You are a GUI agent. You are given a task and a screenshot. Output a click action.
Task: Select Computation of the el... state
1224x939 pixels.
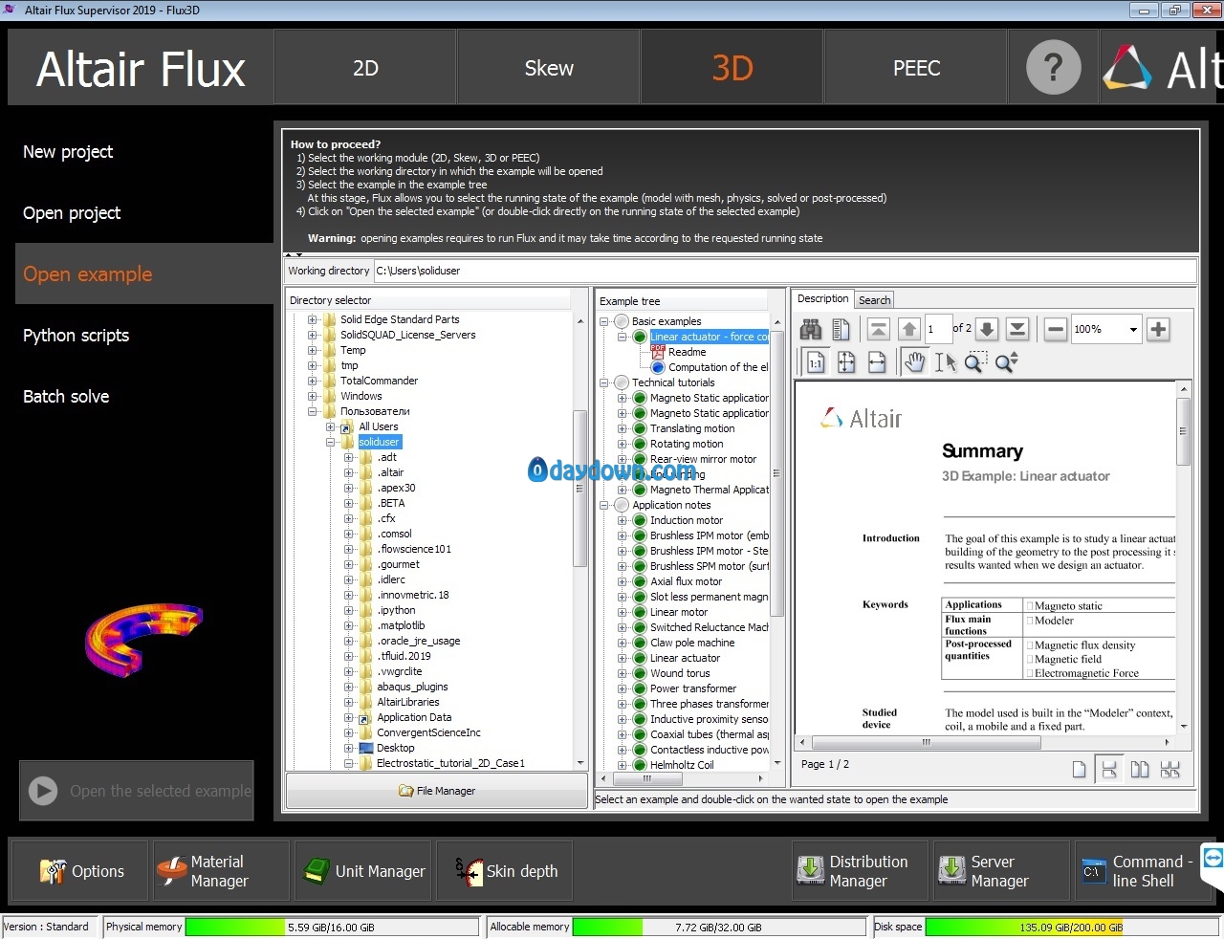pos(718,367)
